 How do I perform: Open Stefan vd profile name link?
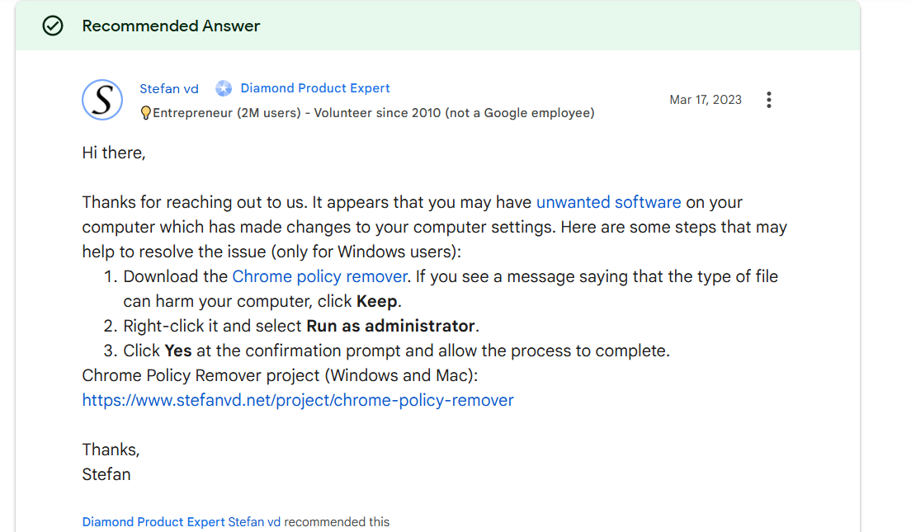[169, 89]
